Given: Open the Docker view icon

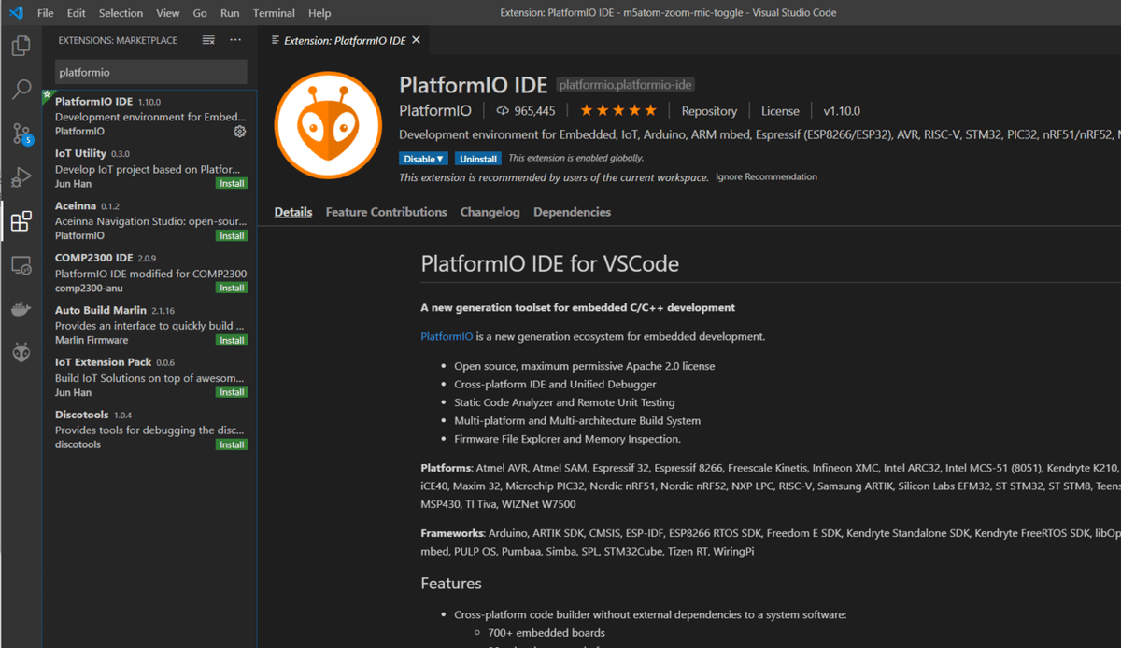Looking at the screenshot, I should (x=21, y=310).
